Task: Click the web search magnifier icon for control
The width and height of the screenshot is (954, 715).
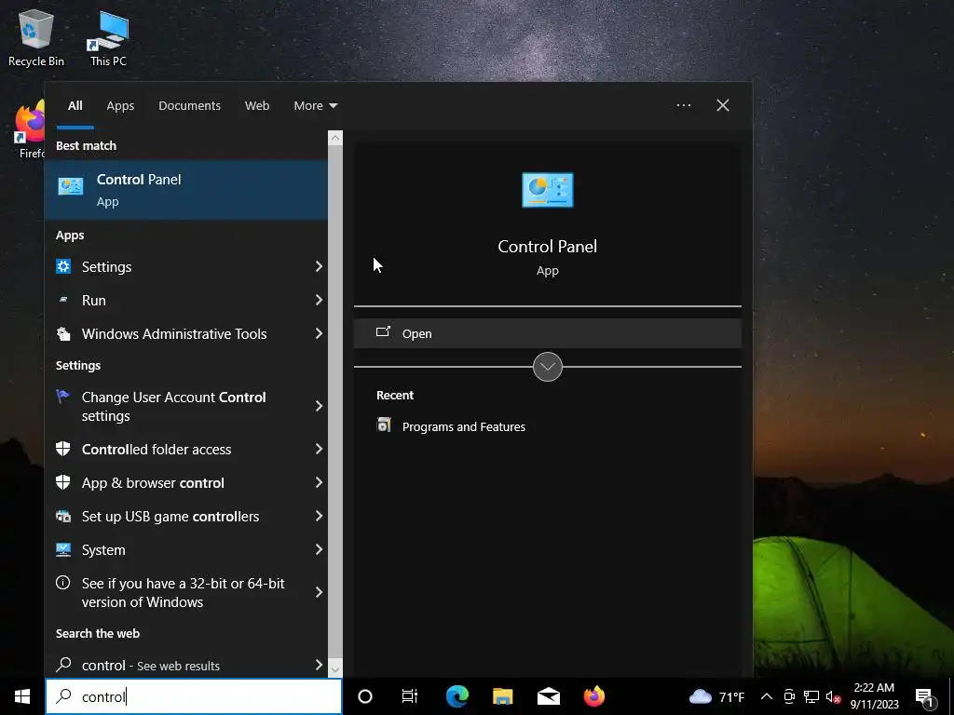Action: point(64,665)
